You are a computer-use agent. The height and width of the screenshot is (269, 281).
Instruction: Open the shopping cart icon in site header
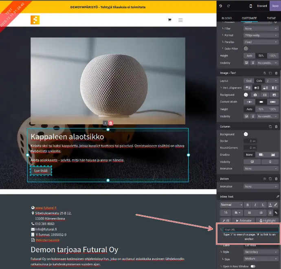tap(169, 20)
